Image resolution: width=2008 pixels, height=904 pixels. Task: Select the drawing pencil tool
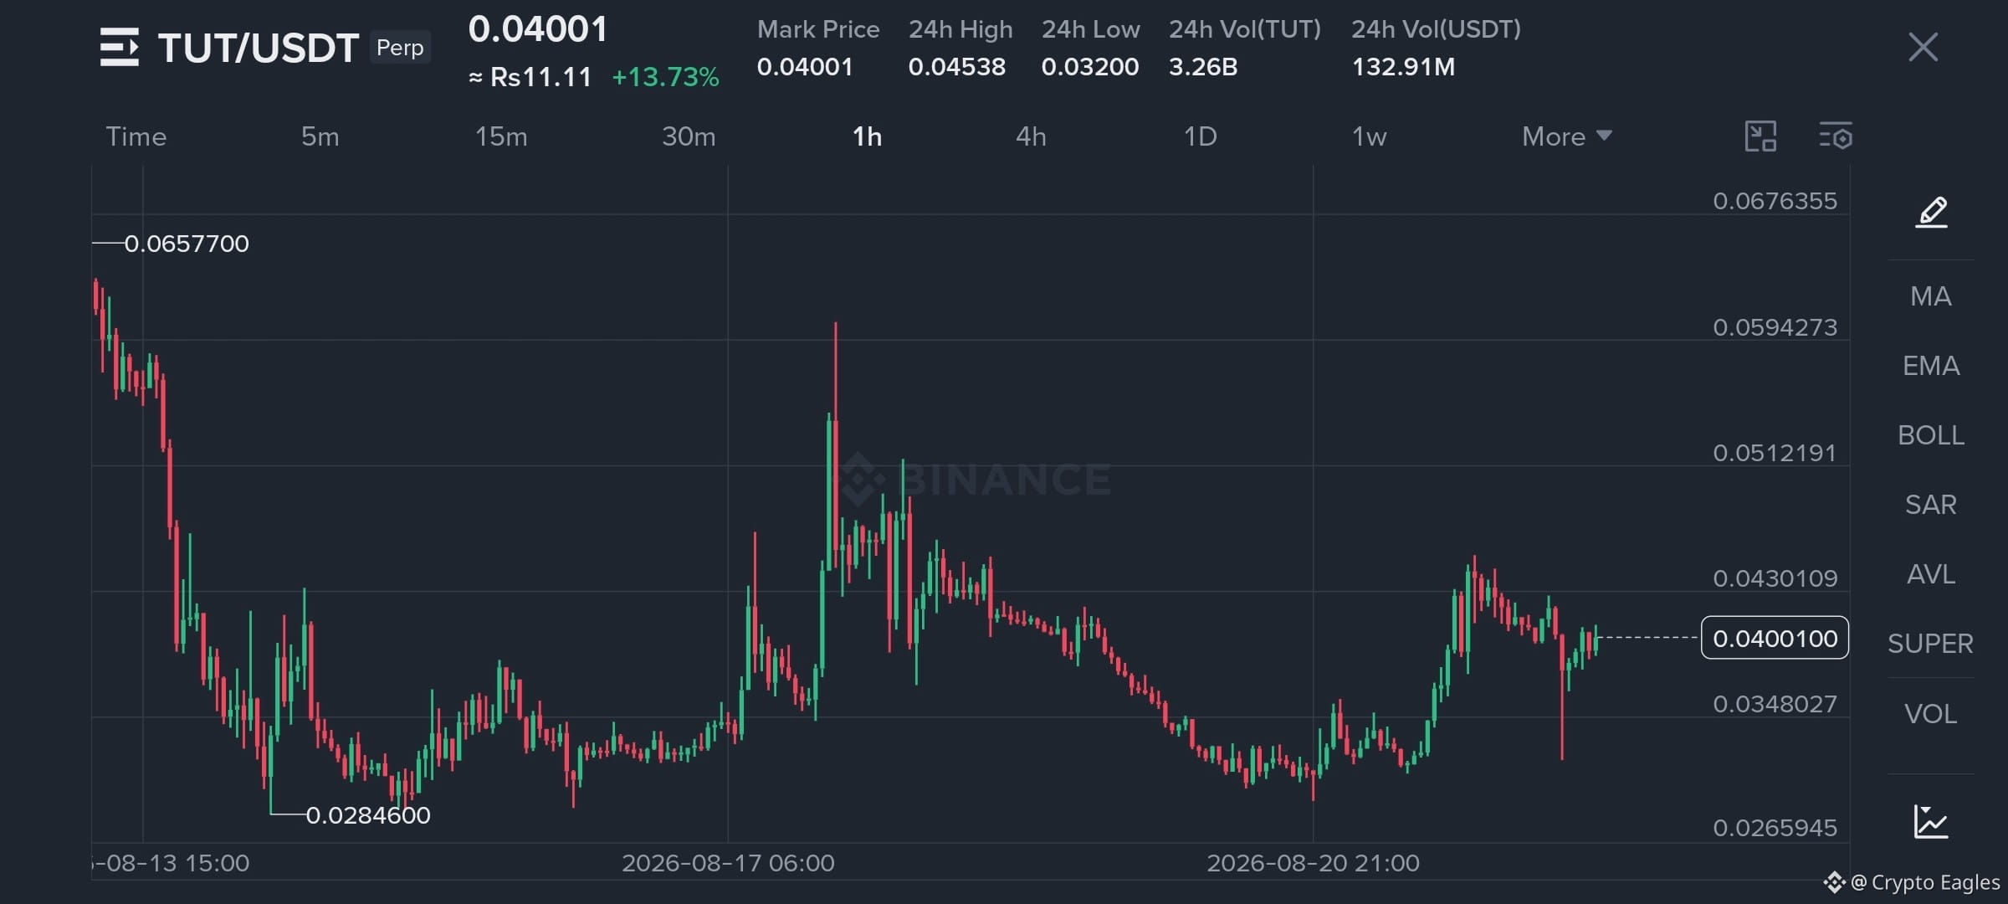1931,212
